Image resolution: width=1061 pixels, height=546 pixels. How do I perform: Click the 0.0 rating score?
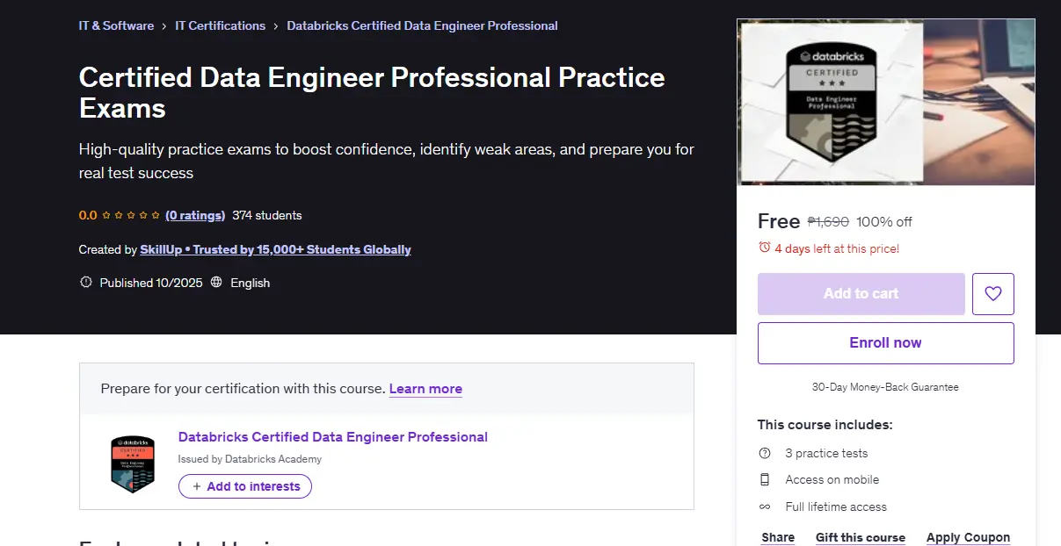(88, 215)
